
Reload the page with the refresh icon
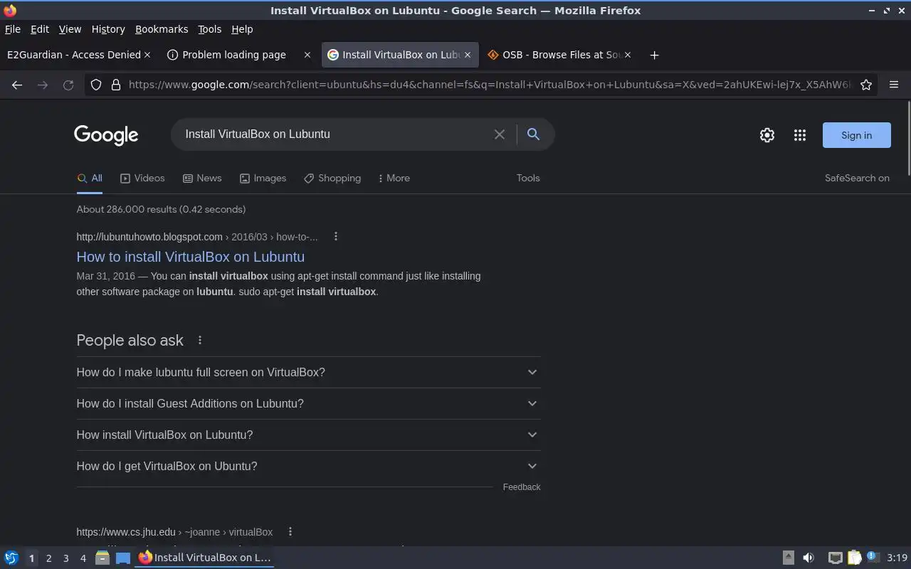pyautogui.click(x=68, y=85)
